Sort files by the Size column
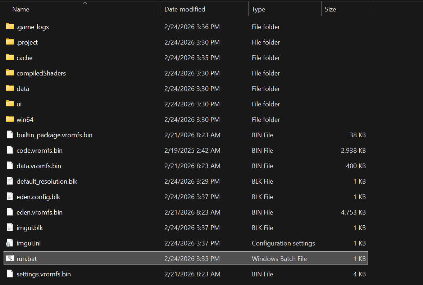Viewport: 423px width, 285px height. tap(330, 9)
